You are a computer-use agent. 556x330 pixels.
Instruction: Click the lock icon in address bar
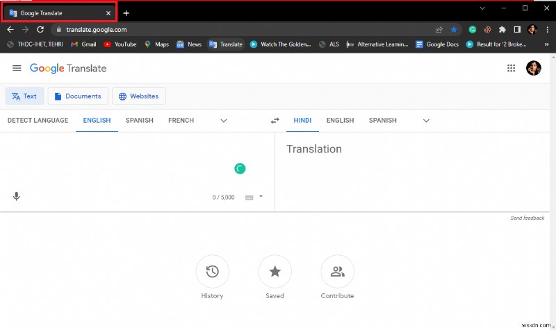[x=59, y=30]
